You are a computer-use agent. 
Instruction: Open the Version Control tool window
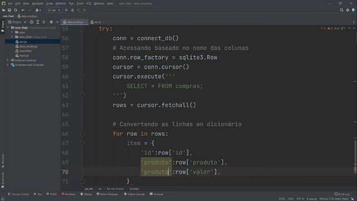(18, 194)
